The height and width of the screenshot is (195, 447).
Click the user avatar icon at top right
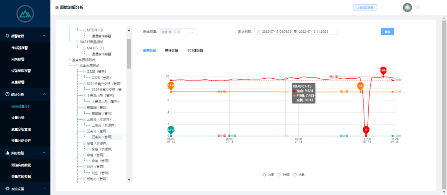click(x=407, y=7)
